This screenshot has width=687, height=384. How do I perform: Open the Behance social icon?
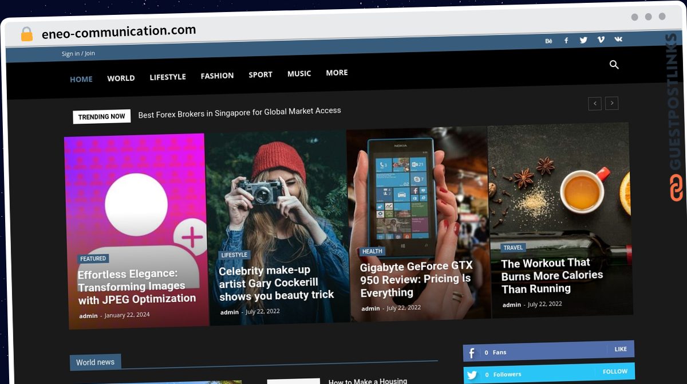[x=548, y=41]
